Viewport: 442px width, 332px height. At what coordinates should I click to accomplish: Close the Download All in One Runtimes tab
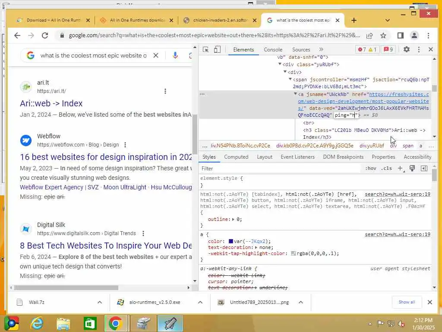click(x=88, y=20)
